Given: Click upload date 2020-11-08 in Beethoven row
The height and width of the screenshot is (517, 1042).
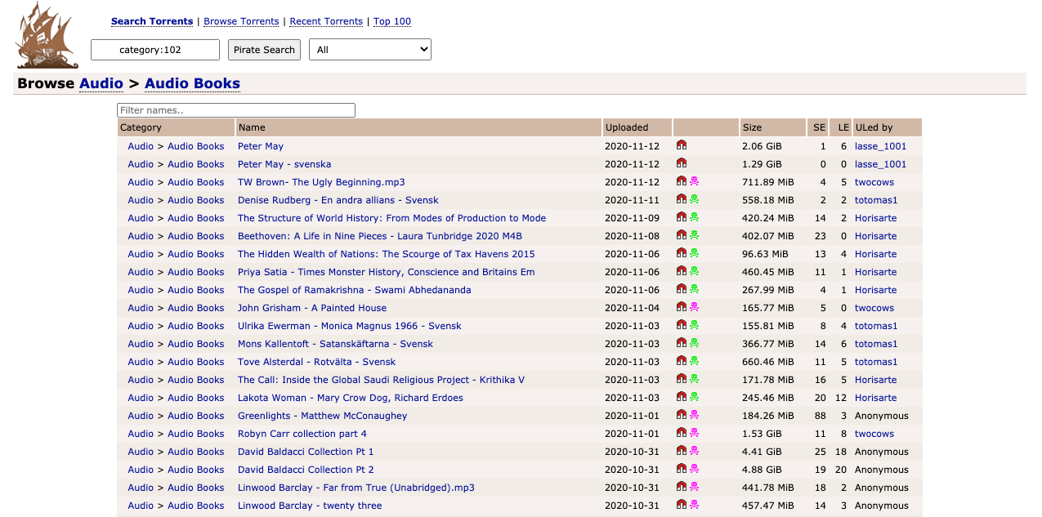Looking at the screenshot, I should click(x=632, y=236).
